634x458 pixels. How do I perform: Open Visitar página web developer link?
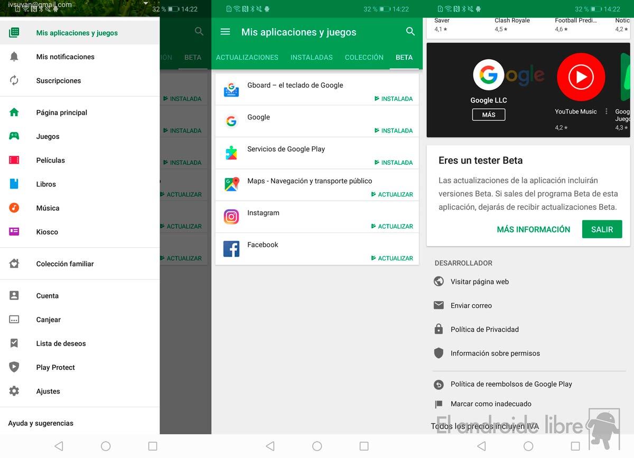(x=479, y=282)
